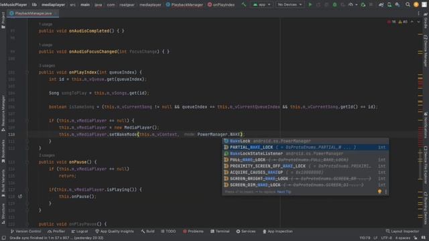Select WakeLock class completion suggestion

click(306, 141)
